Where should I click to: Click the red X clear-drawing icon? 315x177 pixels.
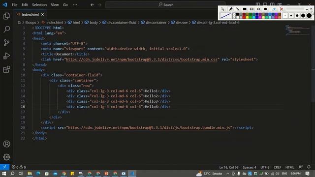[x=282, y=9]
